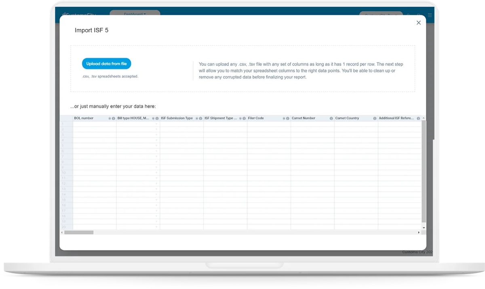Screen dimensions: 485x289
Task: Select the Bill type HOUSE, M... column header
Action: click(138, 119)
